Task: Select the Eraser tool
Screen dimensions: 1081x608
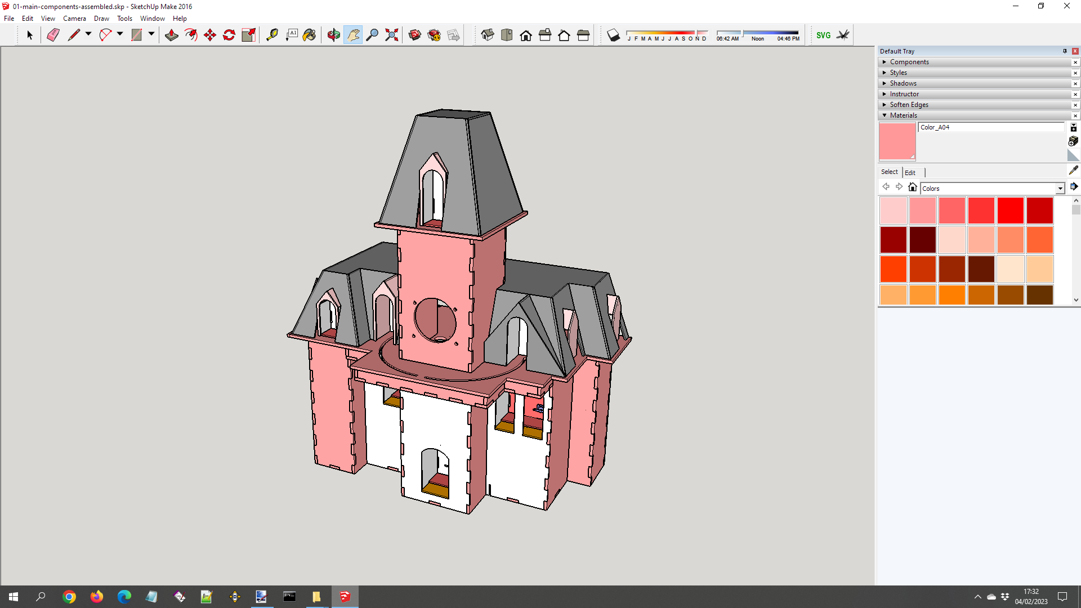Action: click(53, 35)
